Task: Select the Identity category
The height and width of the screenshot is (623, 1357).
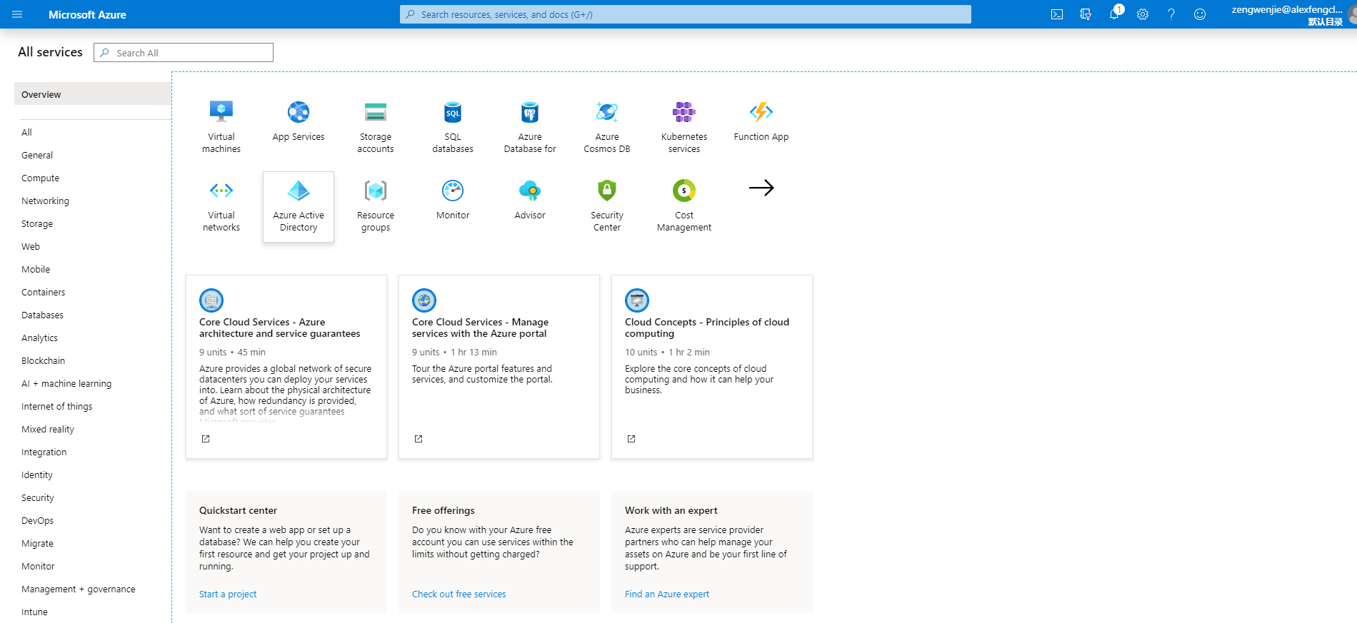Action: coord(37,475)
